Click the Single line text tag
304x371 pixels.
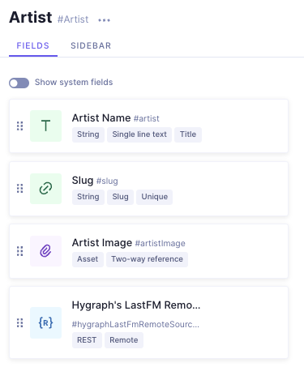point(139,134)
